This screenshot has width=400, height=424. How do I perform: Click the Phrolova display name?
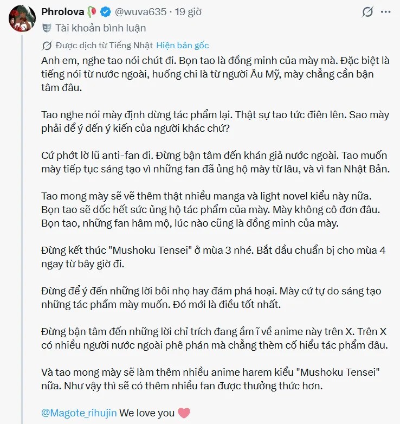coord(63,12)
